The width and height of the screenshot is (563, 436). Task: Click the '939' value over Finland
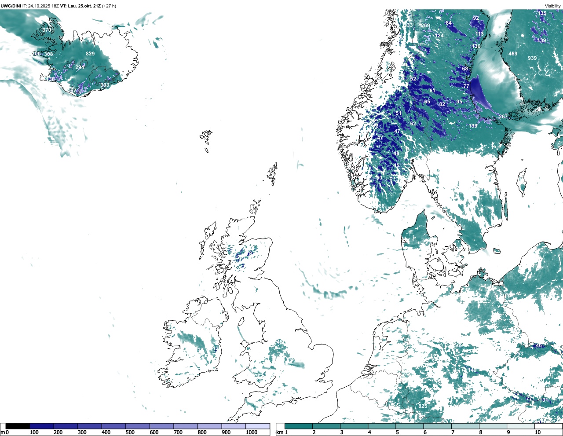532,58
